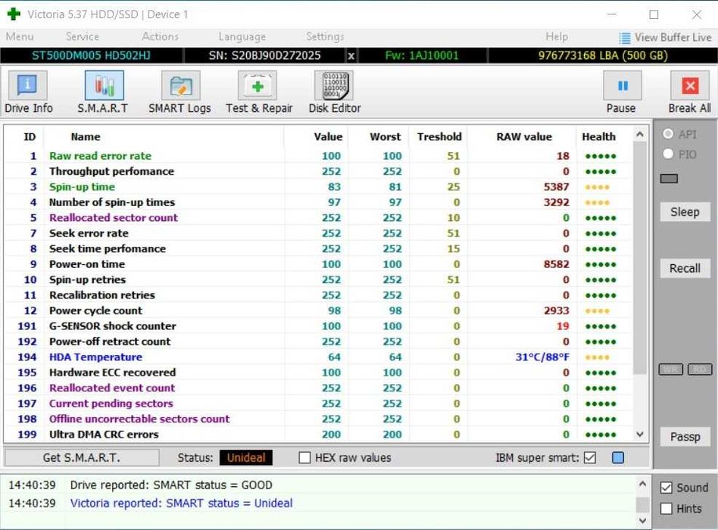Select the Current pending sectors row
The height and width of the screenshot is (530, 718).
pyautogui.click(x=319, y=404)
